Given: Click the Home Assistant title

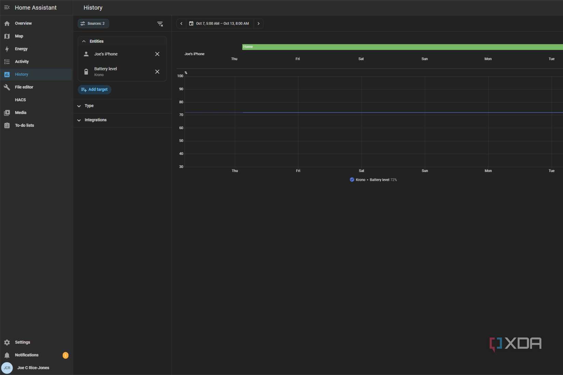Looking at the screenshot, I should coord(35,7).
